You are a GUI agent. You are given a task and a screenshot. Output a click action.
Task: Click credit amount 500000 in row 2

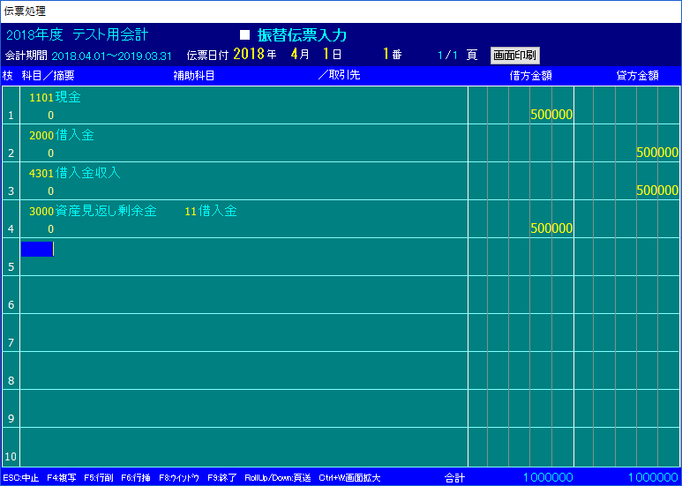(657, 153)
